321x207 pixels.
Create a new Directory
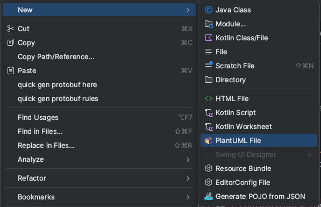(x=259, y=80)
